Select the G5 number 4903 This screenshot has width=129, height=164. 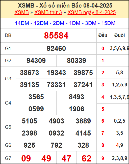(56, 121)
